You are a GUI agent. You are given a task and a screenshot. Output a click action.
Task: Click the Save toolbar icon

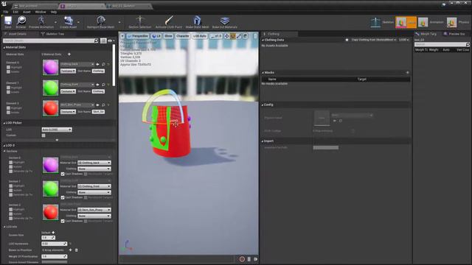[8, 21]
